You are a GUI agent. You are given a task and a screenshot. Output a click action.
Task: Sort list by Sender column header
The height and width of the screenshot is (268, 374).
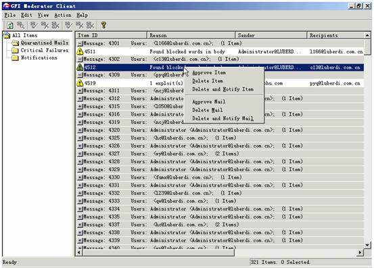(x=271, y=35)
